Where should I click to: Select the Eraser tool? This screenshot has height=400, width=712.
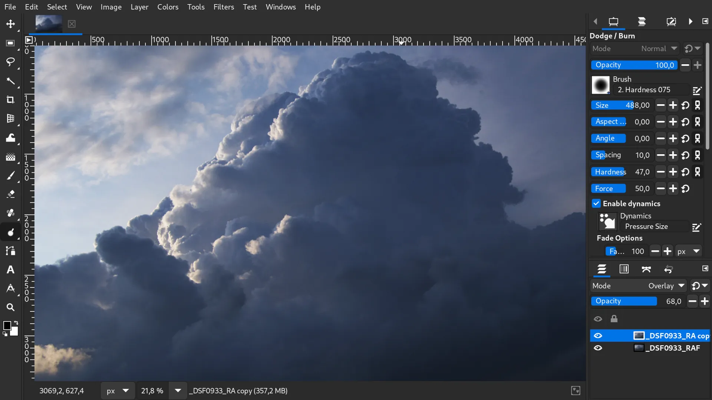tap(10, 194)
